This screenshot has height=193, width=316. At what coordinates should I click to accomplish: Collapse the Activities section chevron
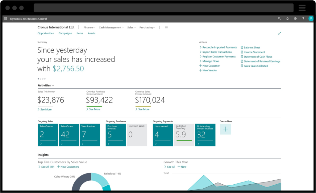(x=53, y=85)
